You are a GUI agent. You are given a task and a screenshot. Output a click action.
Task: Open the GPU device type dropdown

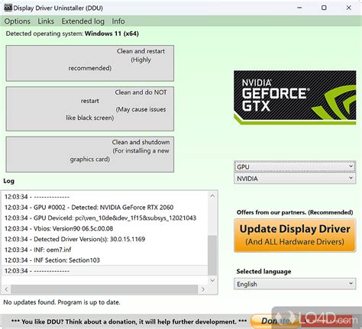295,166
